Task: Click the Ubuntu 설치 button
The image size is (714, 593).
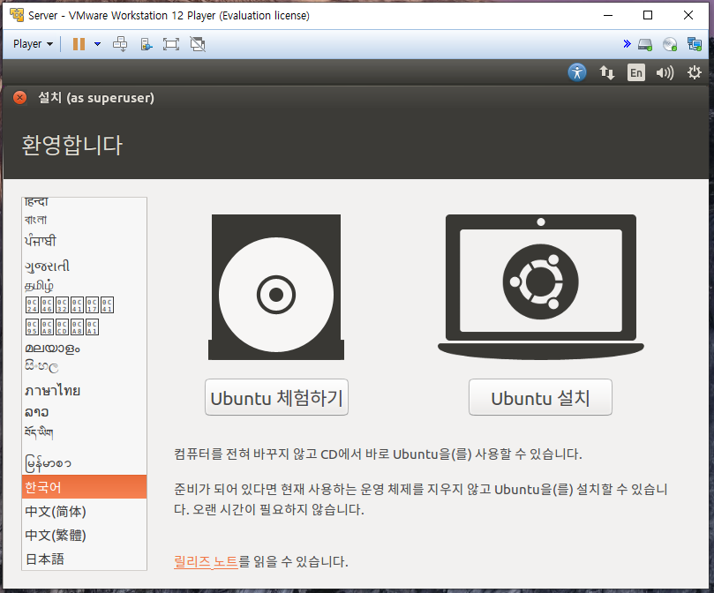Action: (x=540, y=397)
